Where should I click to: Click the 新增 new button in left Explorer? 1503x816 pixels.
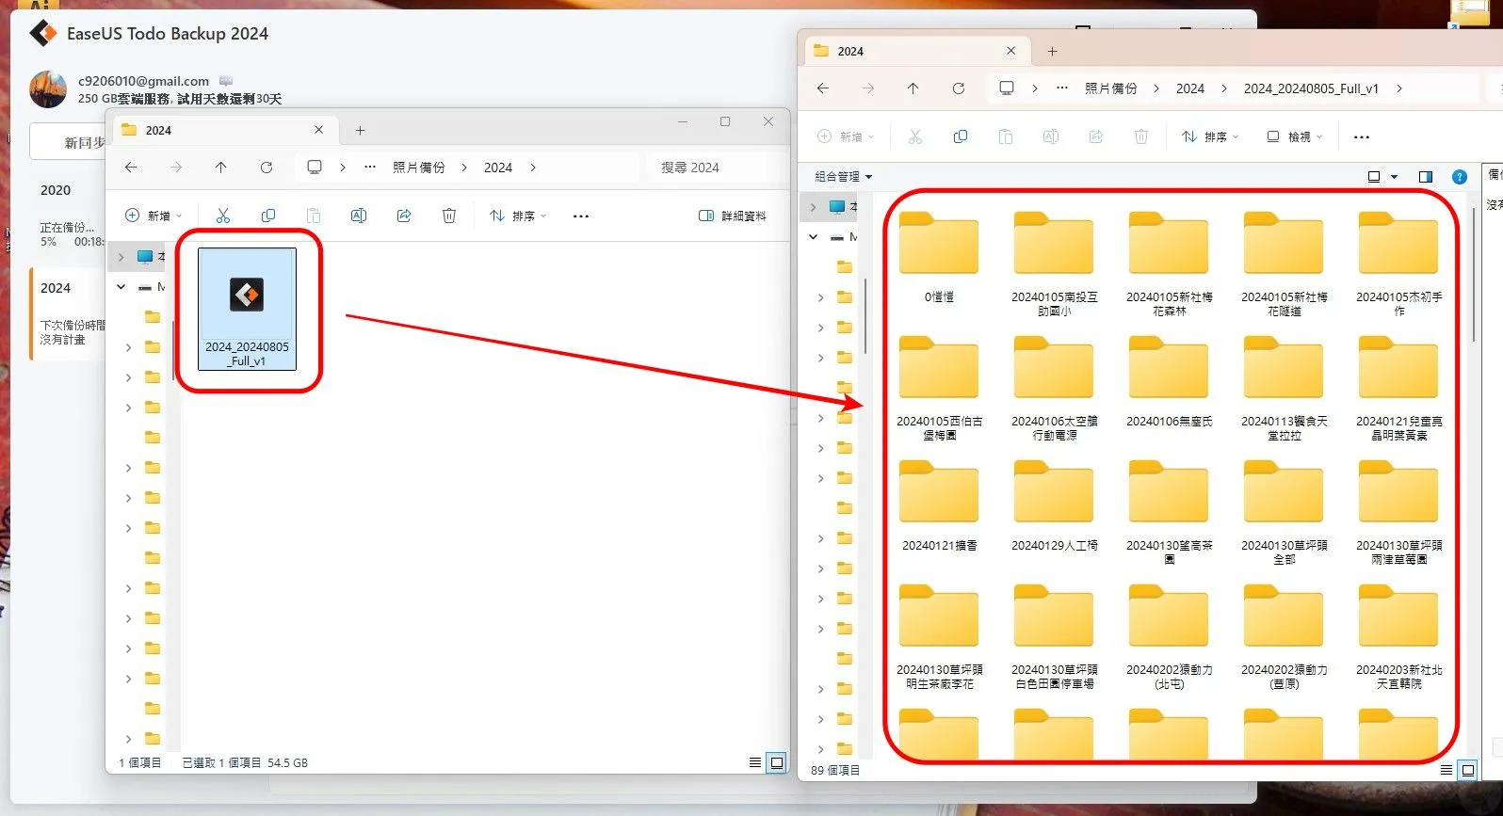coord(154,216)
